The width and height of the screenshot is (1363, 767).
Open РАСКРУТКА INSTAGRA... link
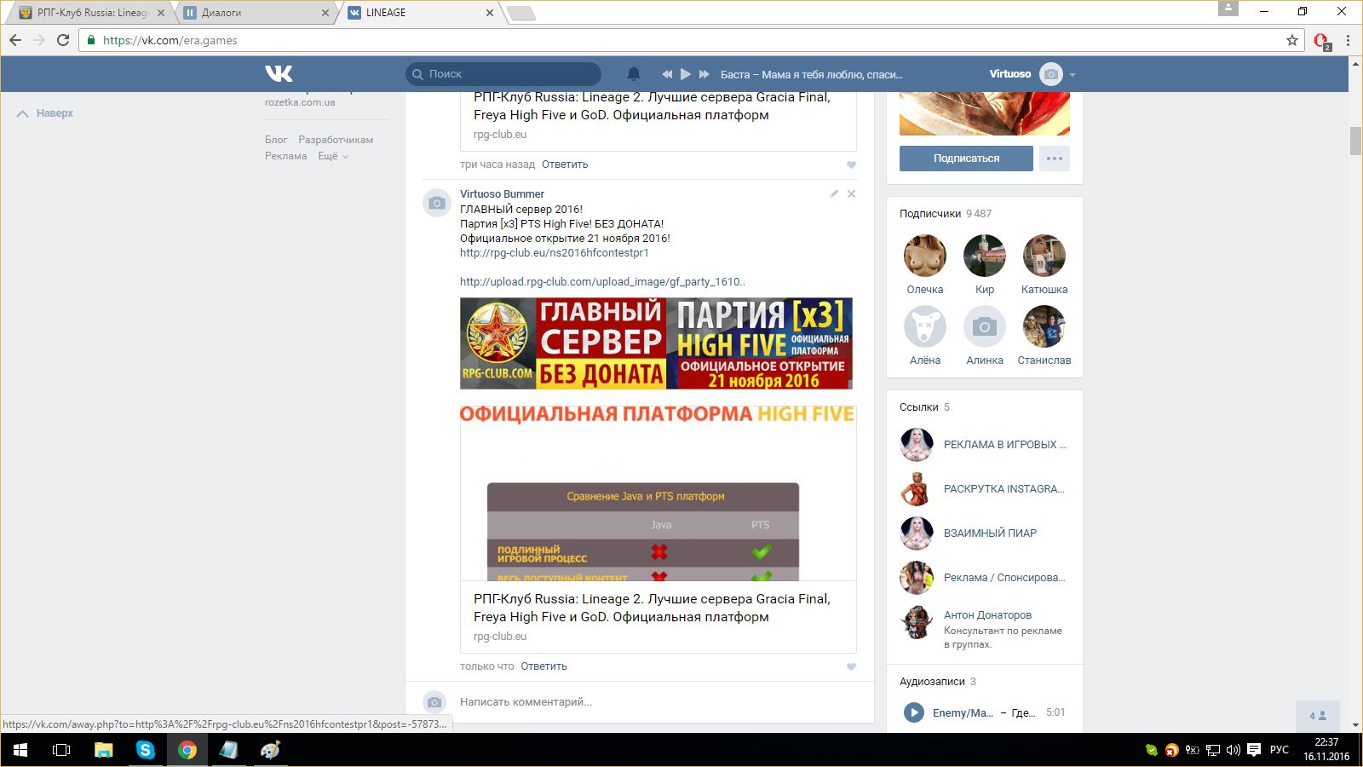(1004, 489)
